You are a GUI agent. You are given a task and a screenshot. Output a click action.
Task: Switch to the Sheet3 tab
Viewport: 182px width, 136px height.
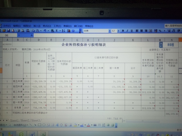[x=36, y=120]
